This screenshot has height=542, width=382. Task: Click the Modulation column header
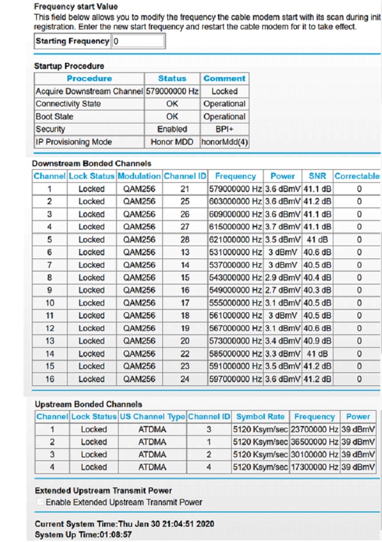(139, 176)
